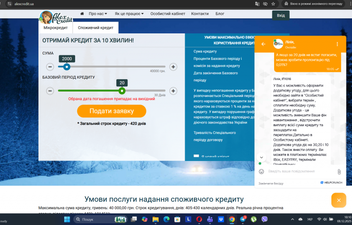Image resolution: width=352 pixels, height=225 pixels.
Task: Open the blue L app on the taskbar
Action: 188,220
